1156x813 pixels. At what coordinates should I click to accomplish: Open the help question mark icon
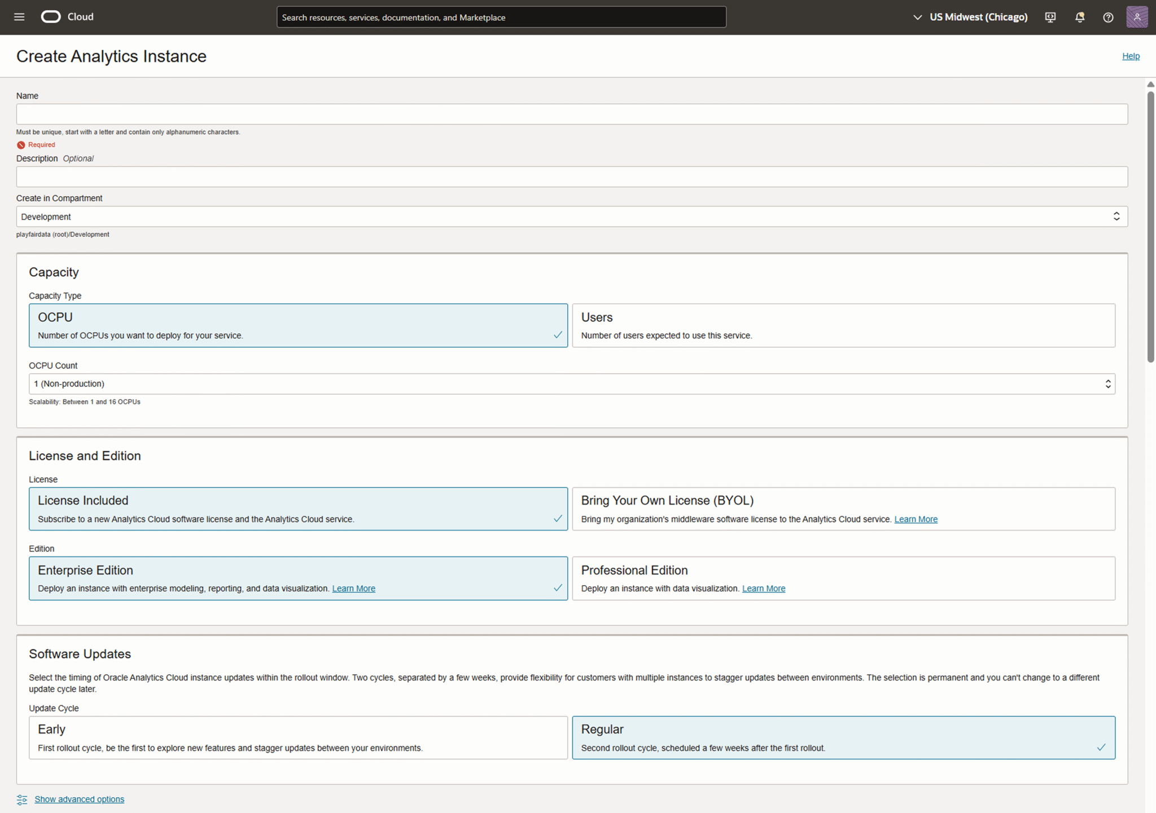(1108, 17)
